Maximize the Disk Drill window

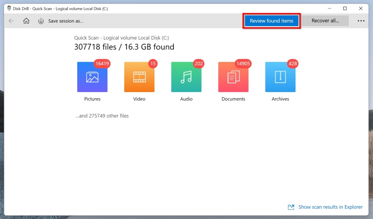(x=345, y=8)
